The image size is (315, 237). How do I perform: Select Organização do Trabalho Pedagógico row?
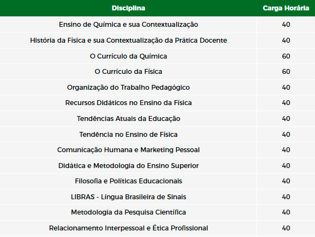tap(157, 88)
